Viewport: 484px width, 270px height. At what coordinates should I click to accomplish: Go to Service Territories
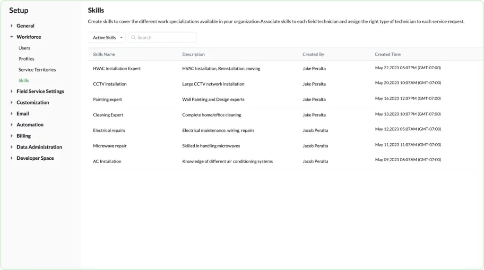pyautogui.click(x=37, y=70)
